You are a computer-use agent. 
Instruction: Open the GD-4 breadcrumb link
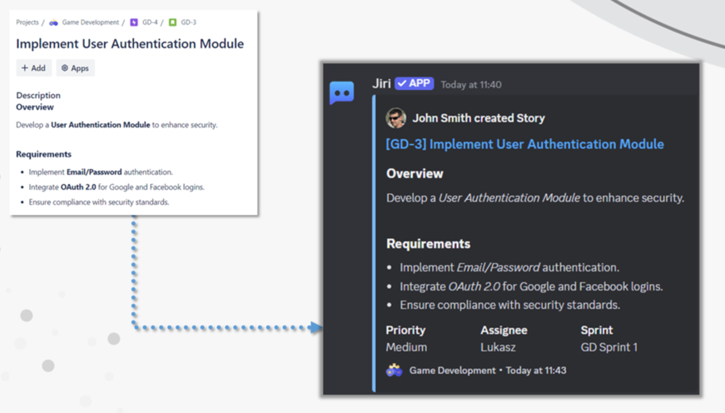click(x=150, y=22)
